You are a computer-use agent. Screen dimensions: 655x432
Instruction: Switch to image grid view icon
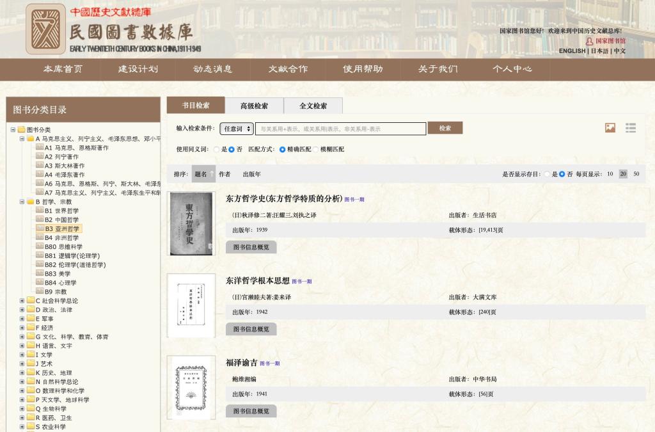coord(610,128)
